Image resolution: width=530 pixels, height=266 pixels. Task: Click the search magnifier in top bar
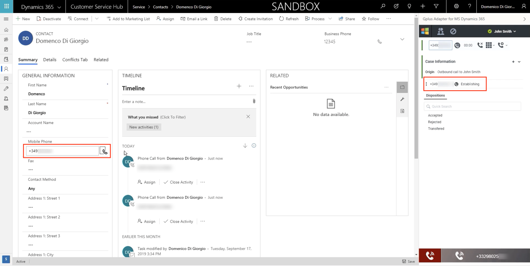(383, 6)
